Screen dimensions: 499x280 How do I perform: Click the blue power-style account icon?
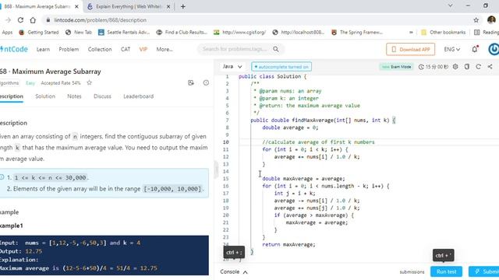click(494, 49)
